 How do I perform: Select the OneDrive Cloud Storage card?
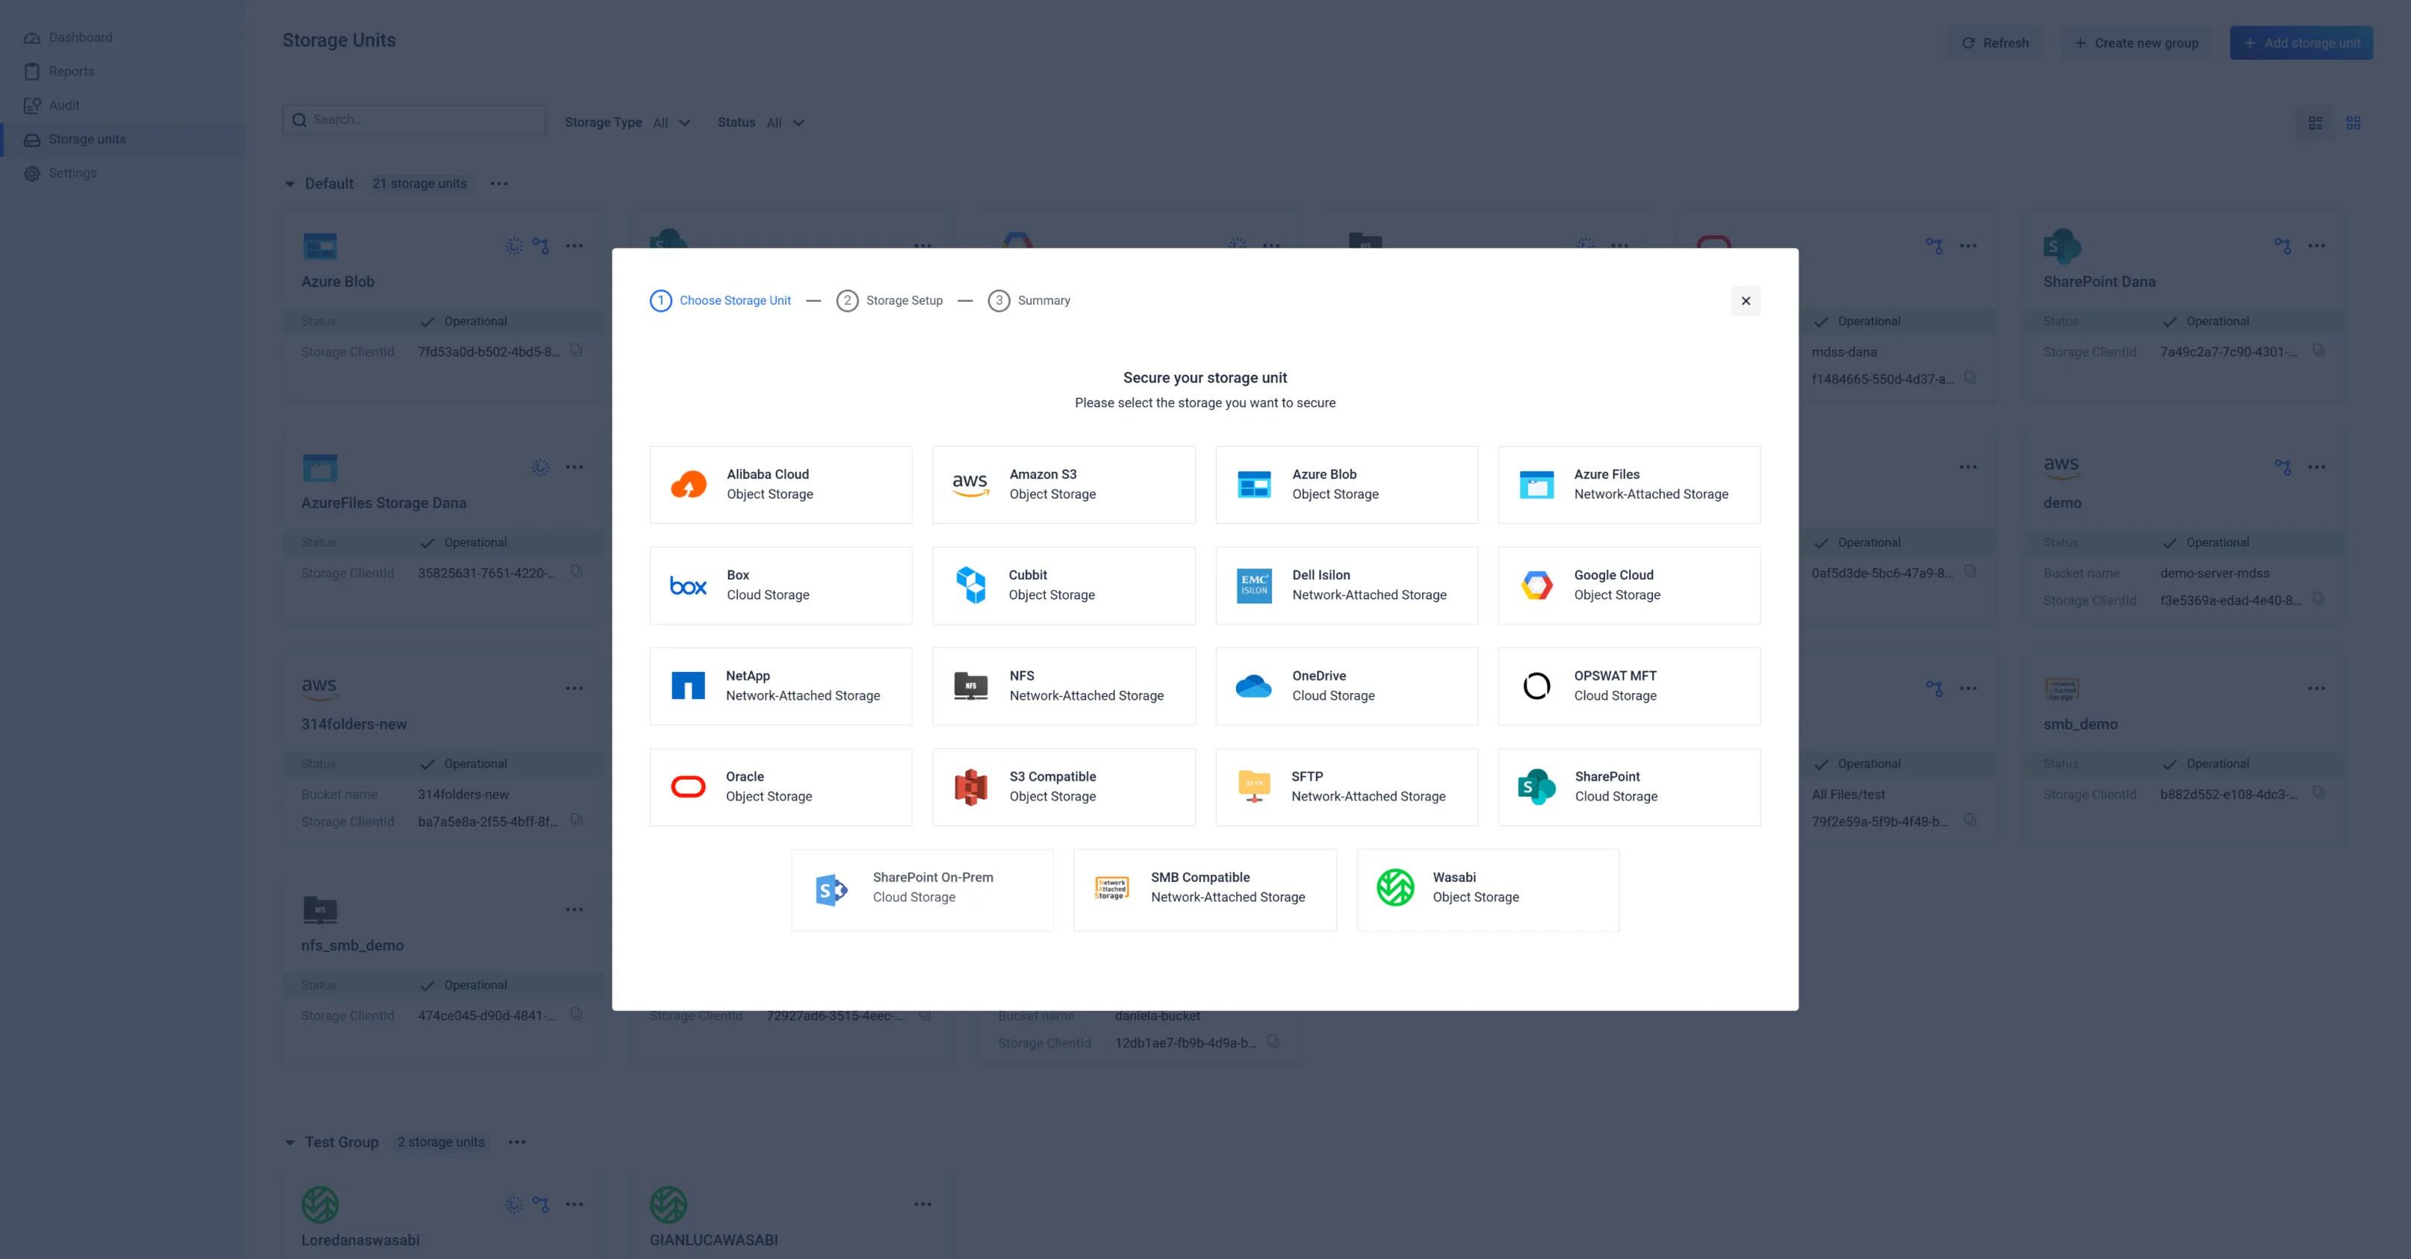pyautogui.click(x=1347, y=686)
